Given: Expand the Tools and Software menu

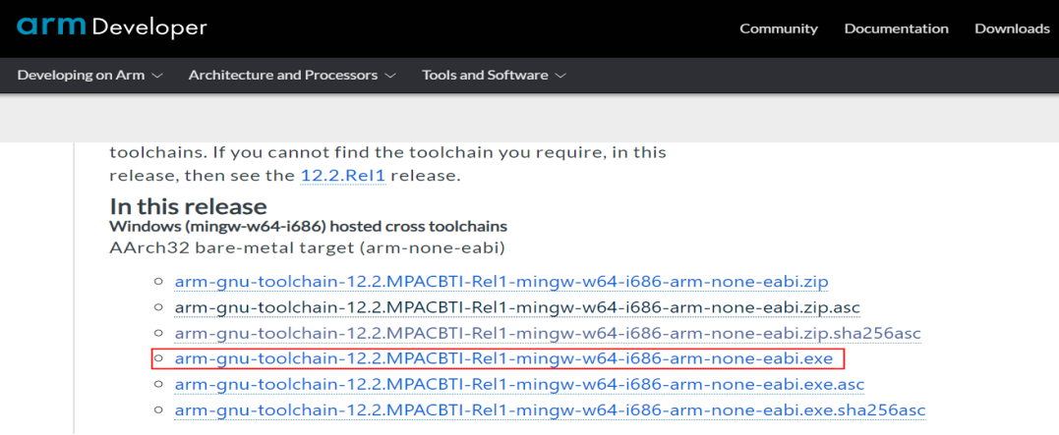Looking at the screenshot, I should (486, 76).
